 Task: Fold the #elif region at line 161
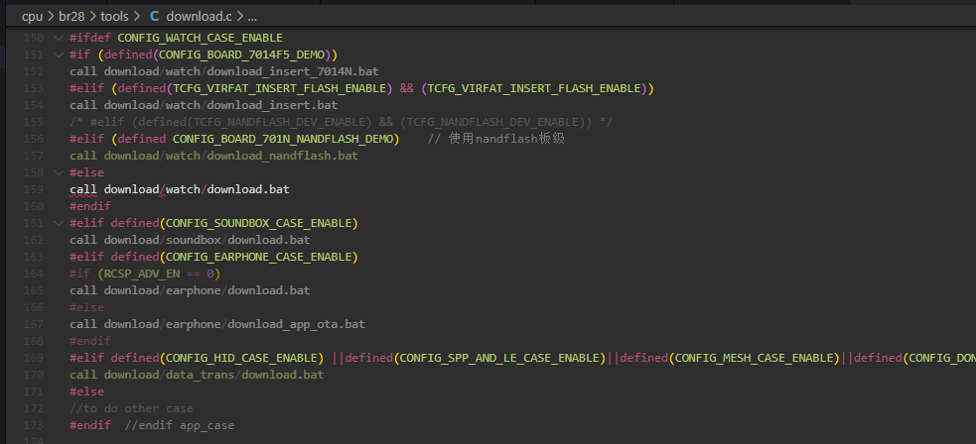59,223
